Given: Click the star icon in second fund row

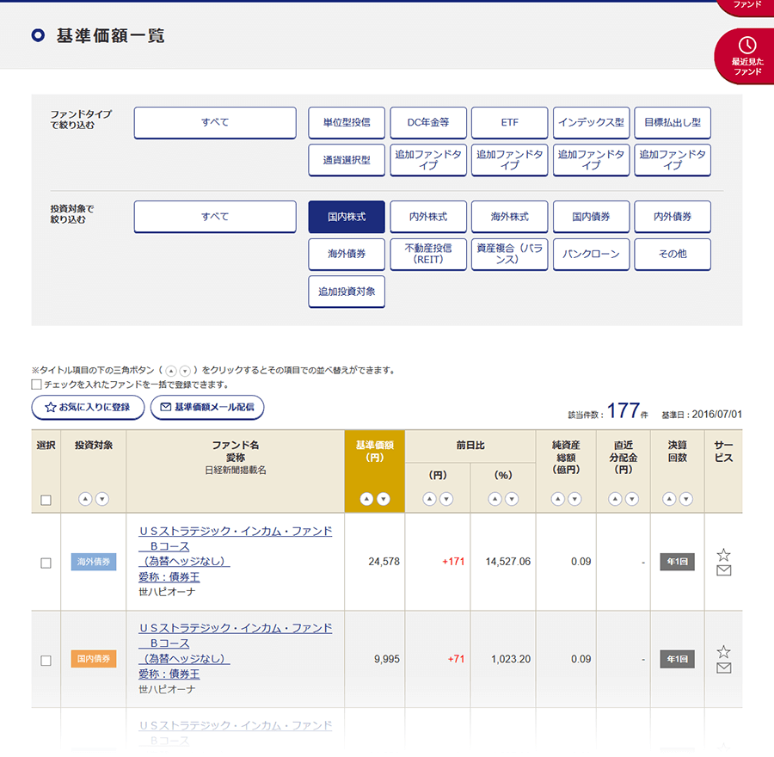Looking at the screenshot, I should (723, 652).
